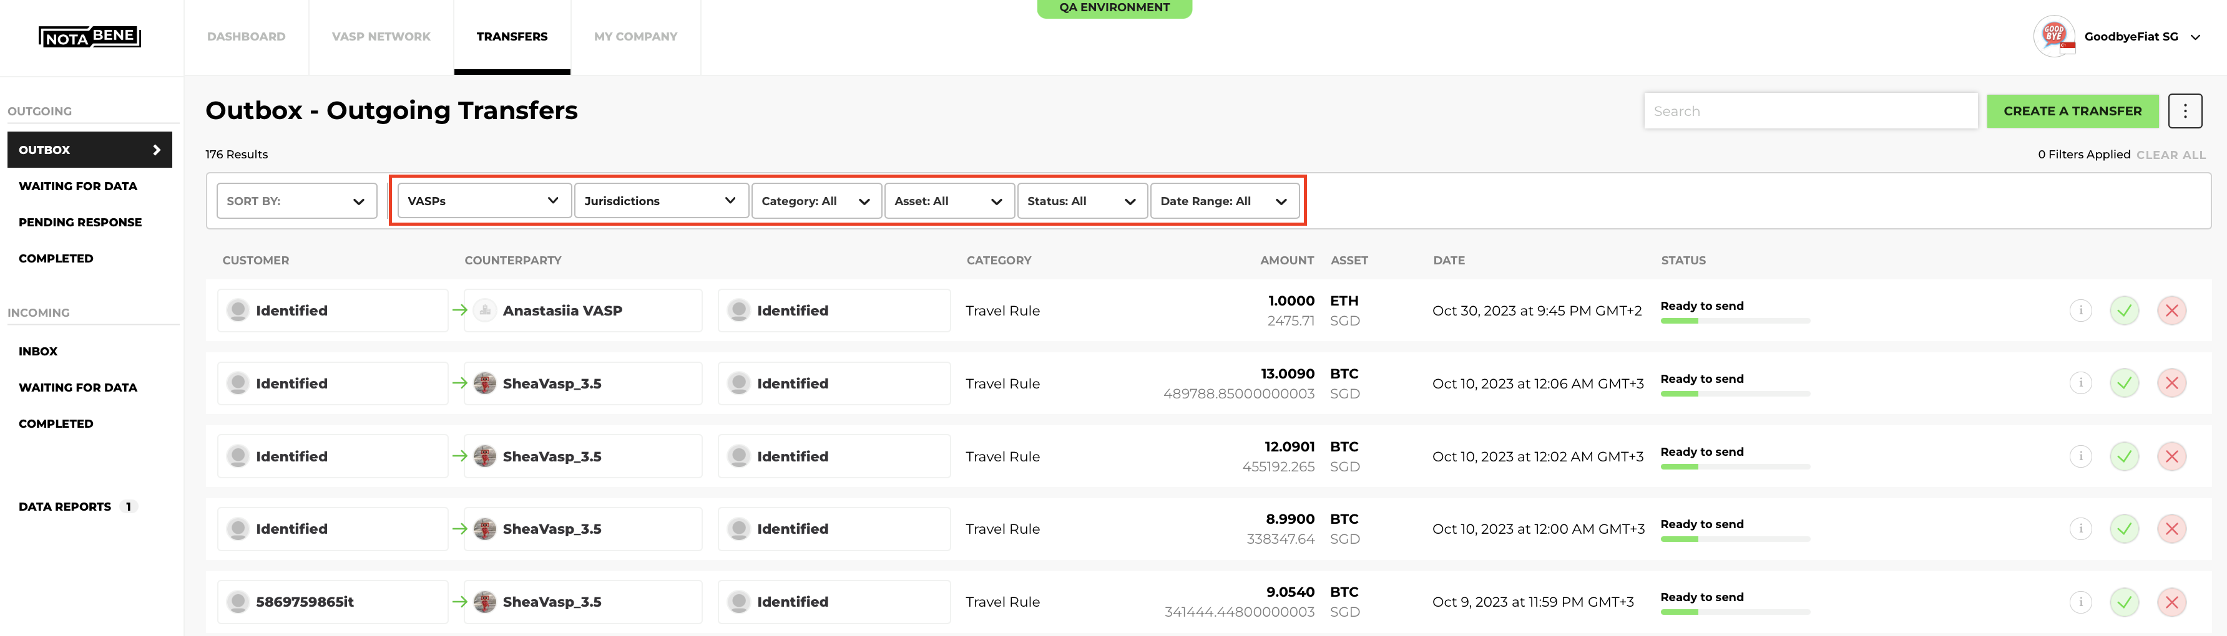Select the Transfers tab

512,36
